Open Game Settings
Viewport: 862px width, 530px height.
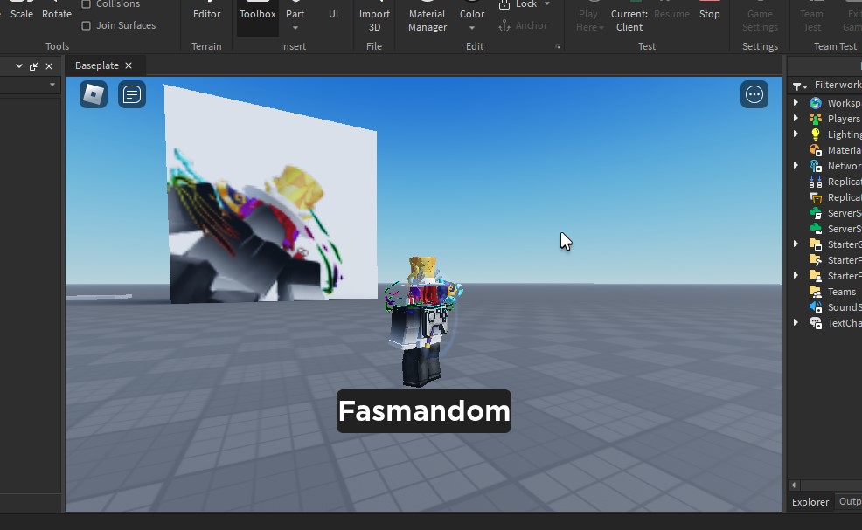(759, 19)
